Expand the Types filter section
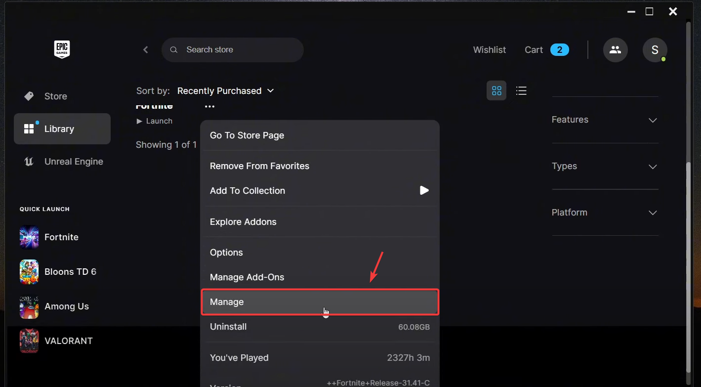This screenshot has width=701, height=387. pos(605,166)
